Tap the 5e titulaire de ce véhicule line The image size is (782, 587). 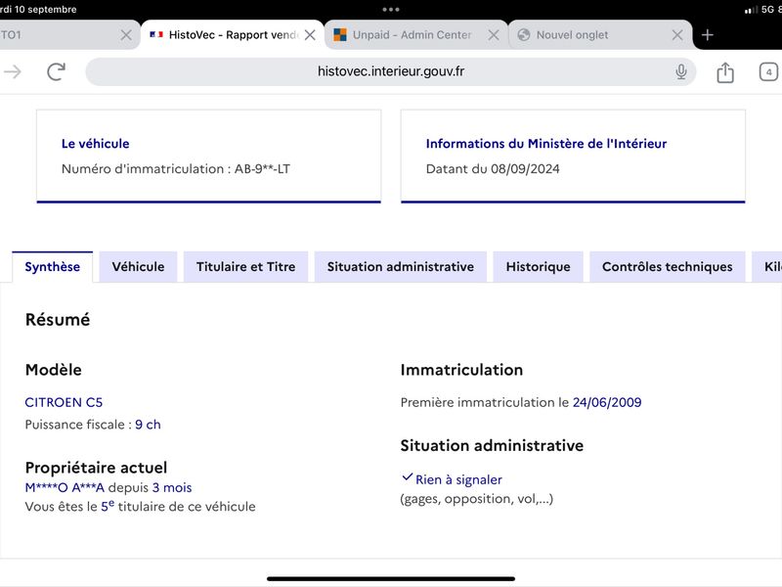(x=140, y=506)
